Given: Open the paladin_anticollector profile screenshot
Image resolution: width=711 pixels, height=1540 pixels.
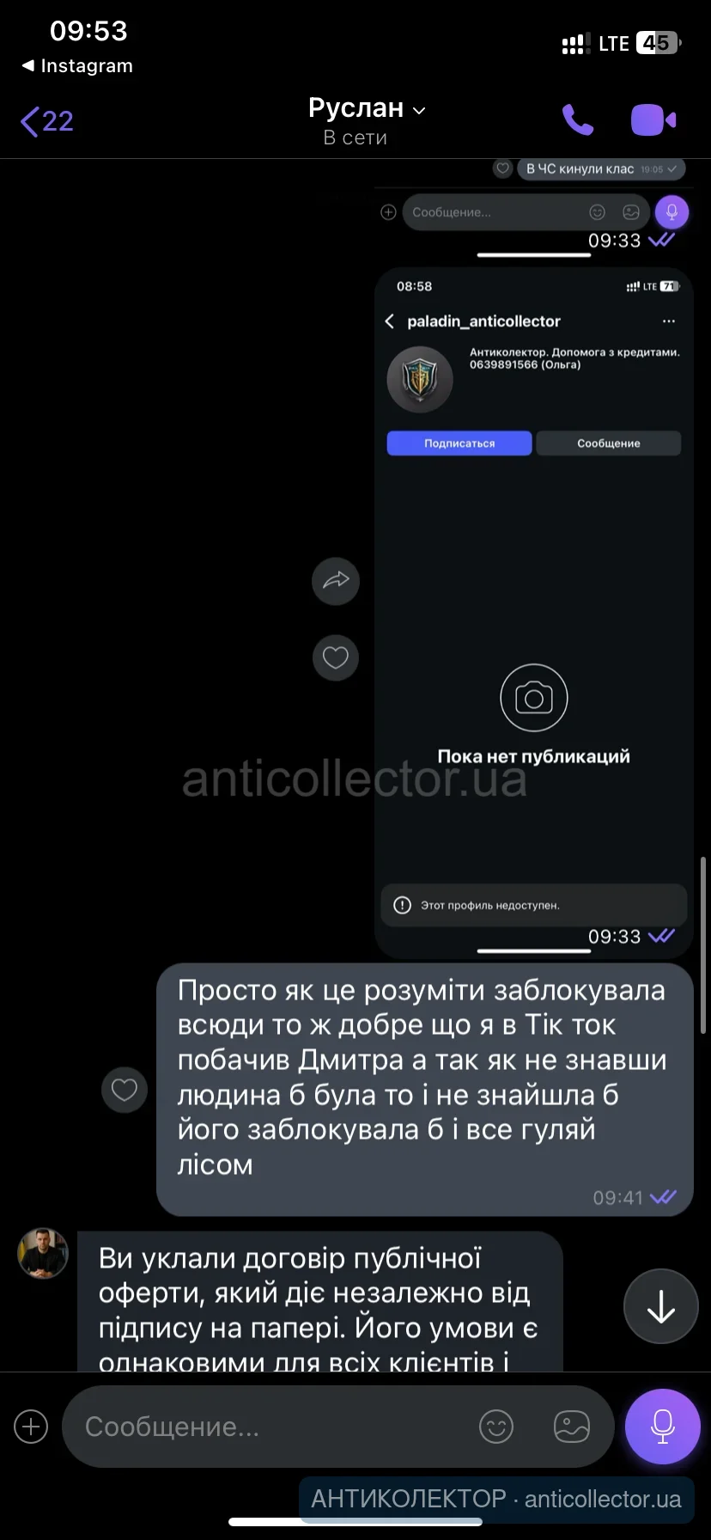Looking at the screenshot, I should point(534,612).
